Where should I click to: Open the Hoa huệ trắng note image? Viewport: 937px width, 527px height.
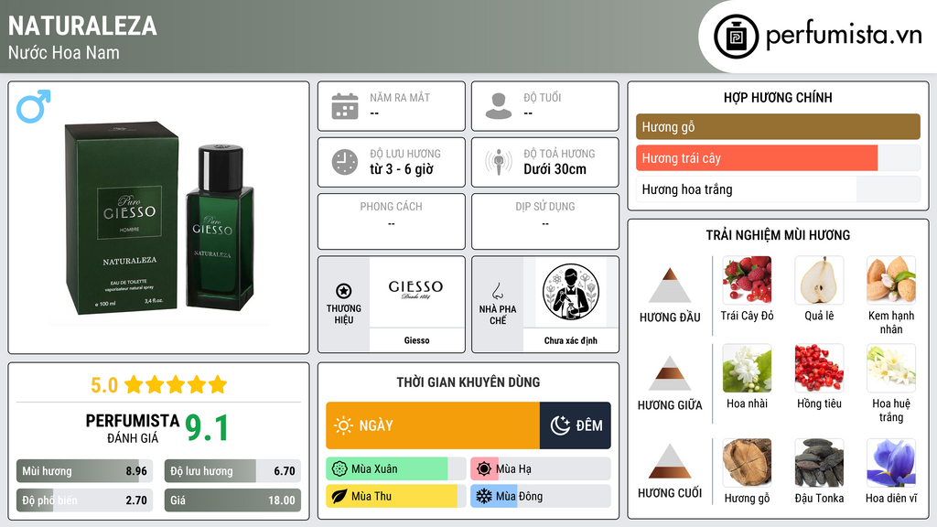(891, 368)
